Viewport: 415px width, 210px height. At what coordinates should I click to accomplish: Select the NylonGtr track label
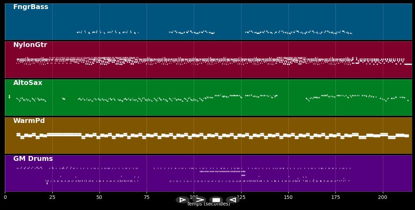[x=30, y=45]
